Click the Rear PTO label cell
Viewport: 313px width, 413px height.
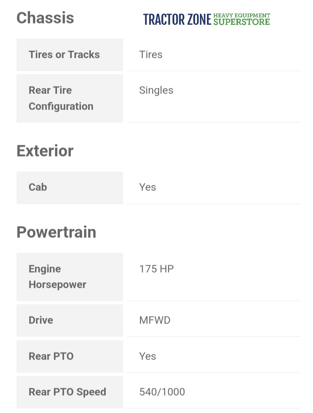pos(51,356)
